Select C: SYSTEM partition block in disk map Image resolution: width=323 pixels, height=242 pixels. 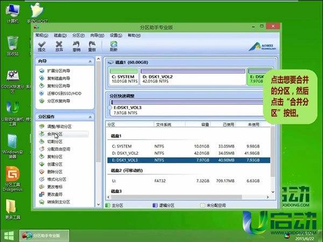tap(124, 76)
